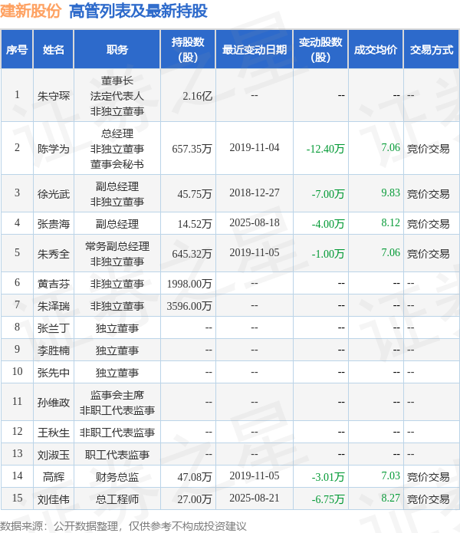The image size is (460, 533).
Task: Click the -3.01万 change value
Action: click(x=328, y=477)
